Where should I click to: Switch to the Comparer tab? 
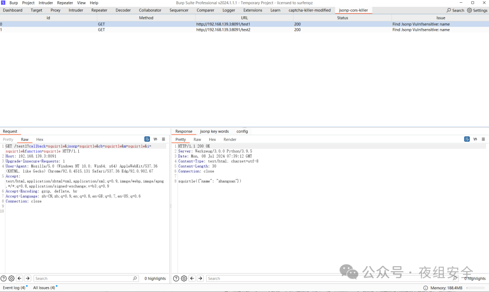(206, 10)
